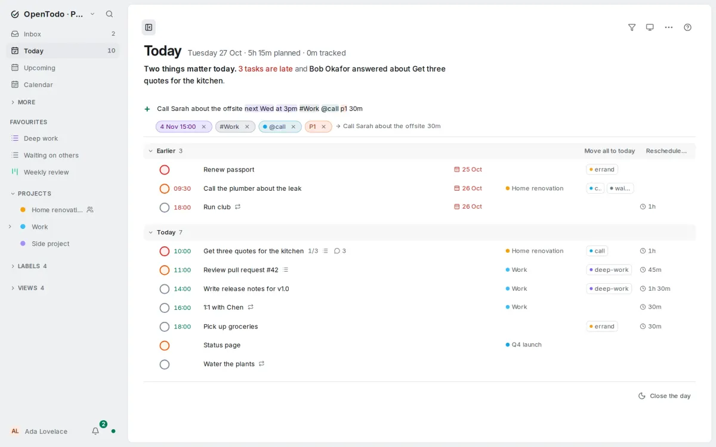Screen dimensions: 716x447
Task: Open Waiting on others favourite
Action: [63, 155]
